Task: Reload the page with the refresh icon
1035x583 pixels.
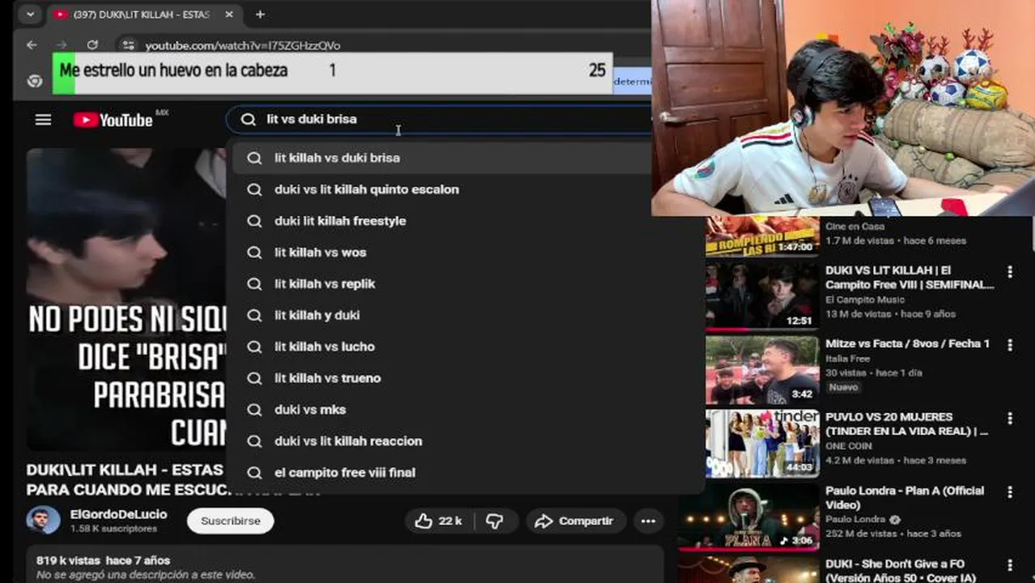Action: (92, 45)
